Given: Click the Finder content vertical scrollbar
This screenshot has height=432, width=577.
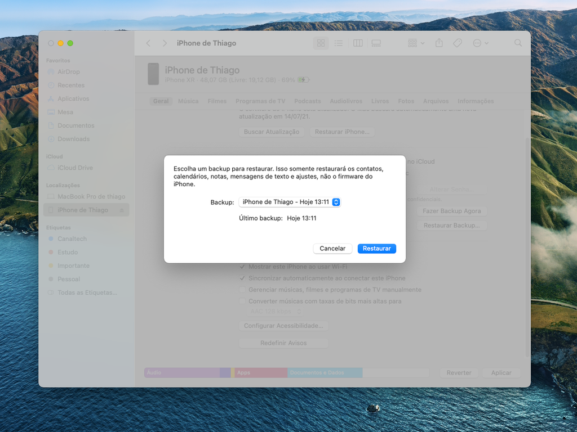Looking at the screenshot, I should click(527, 247).
